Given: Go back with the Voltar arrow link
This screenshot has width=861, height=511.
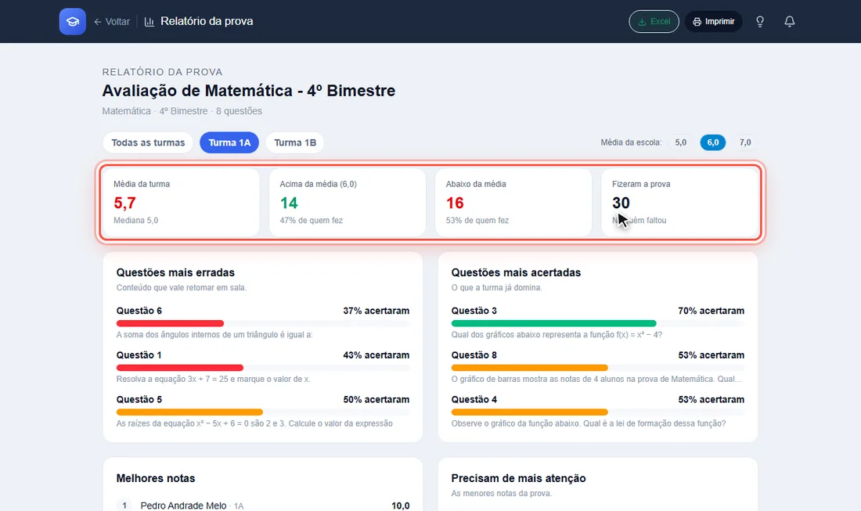Looking at the screenshot, I should [112, 21].
